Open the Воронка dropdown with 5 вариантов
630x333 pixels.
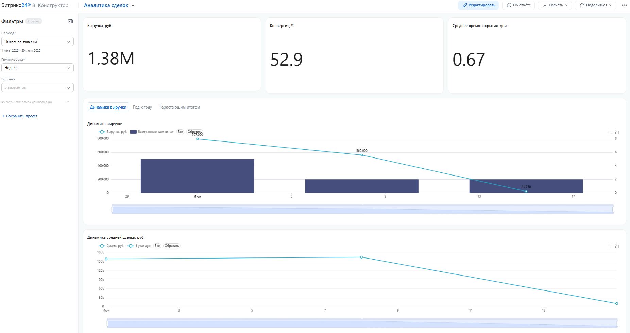(x=37, y=87)
